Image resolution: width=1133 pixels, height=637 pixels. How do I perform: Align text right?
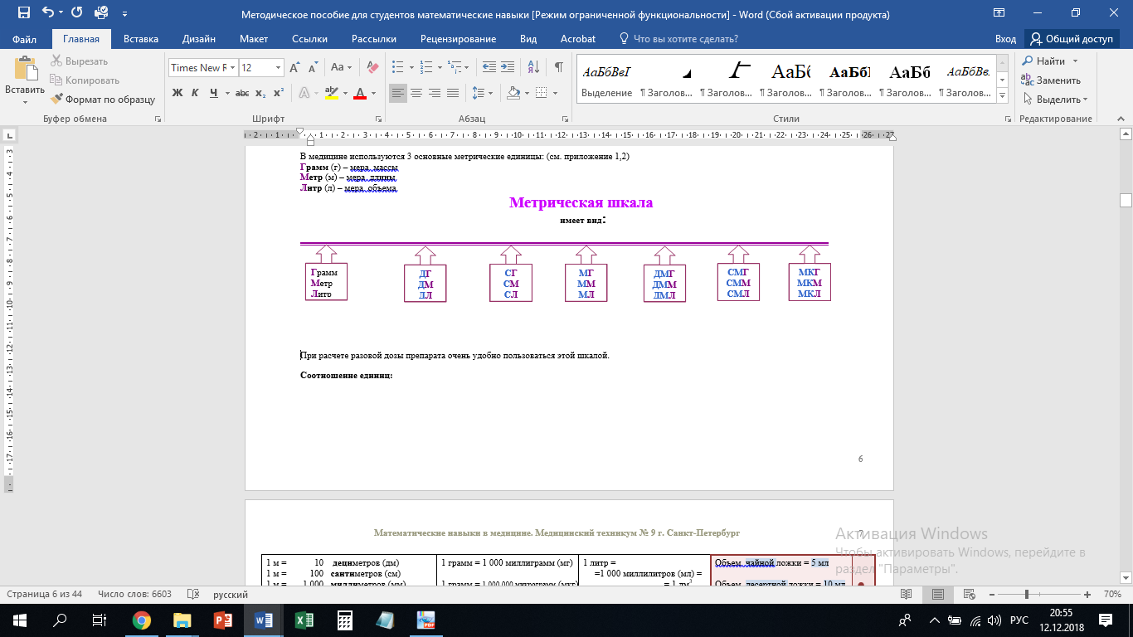(x=435, y=93)
